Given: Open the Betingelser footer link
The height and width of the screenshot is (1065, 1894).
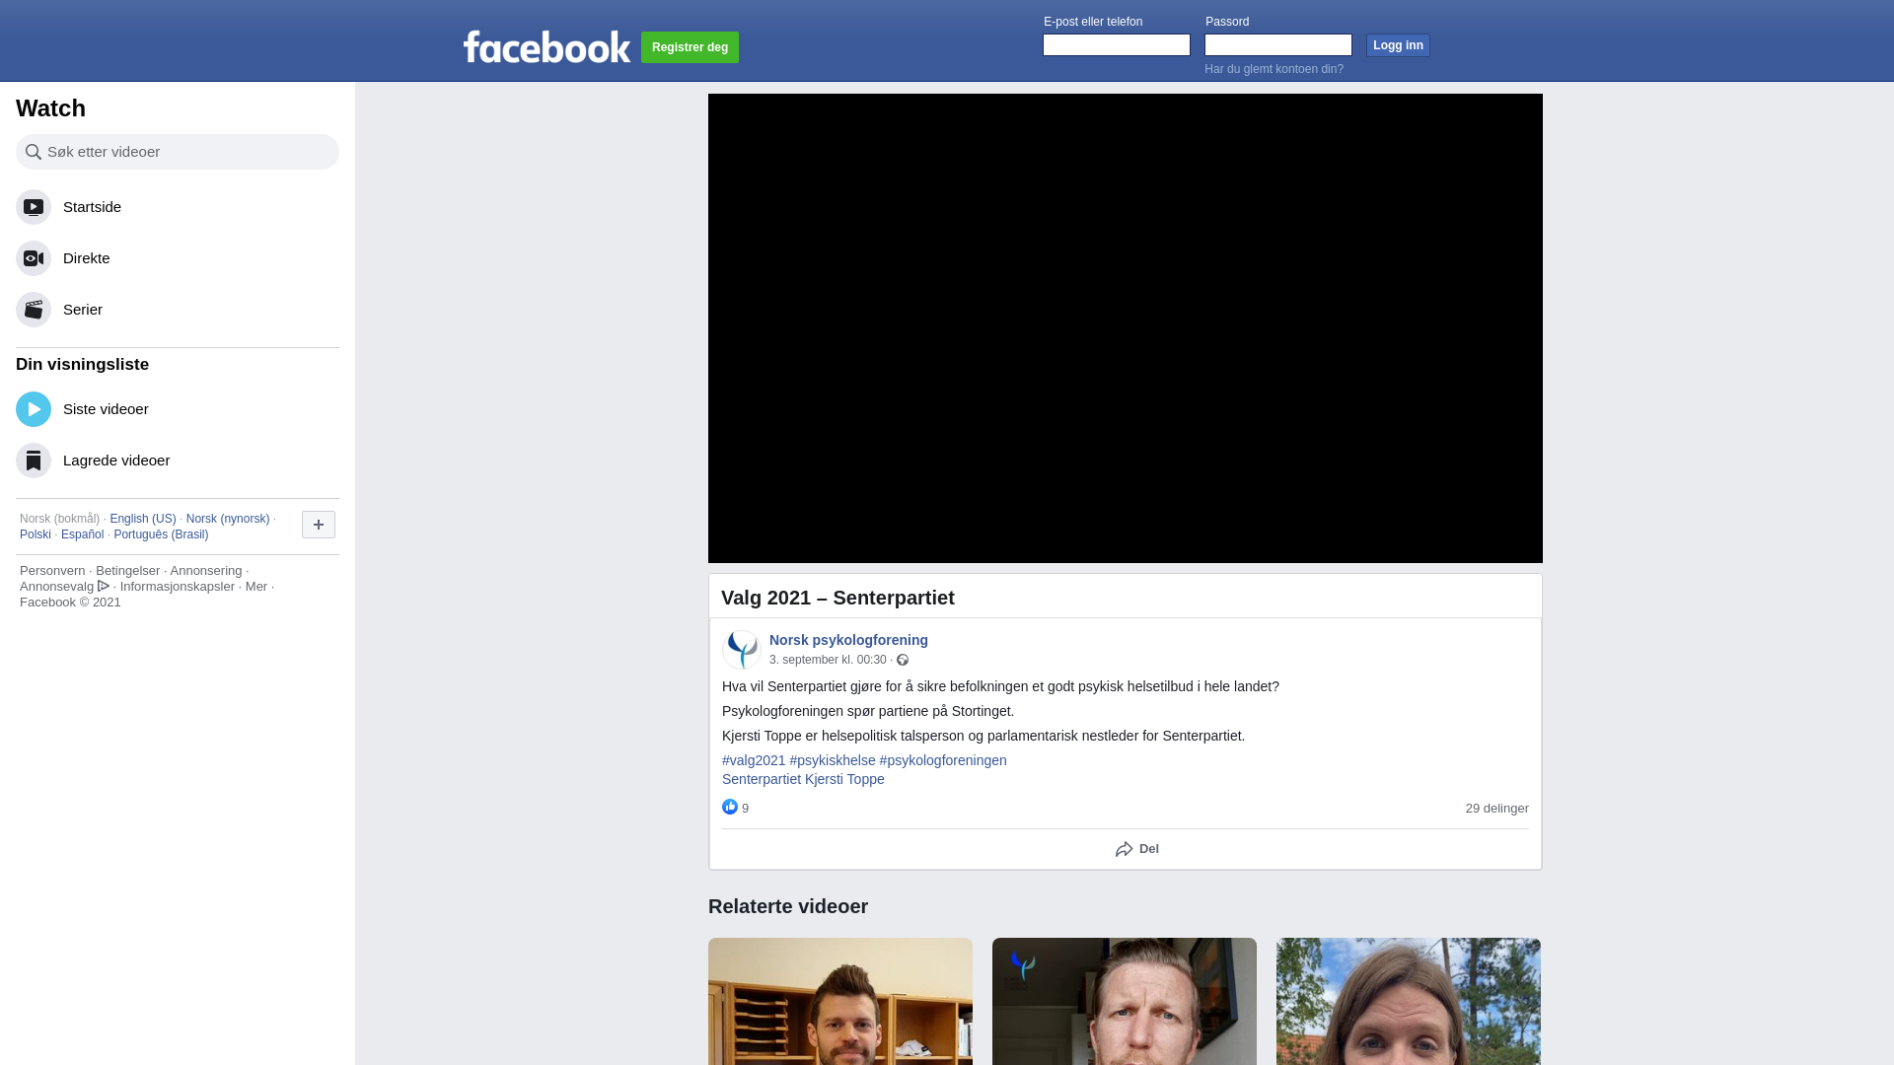Looking at the screenshot, I should coord(127,571).
